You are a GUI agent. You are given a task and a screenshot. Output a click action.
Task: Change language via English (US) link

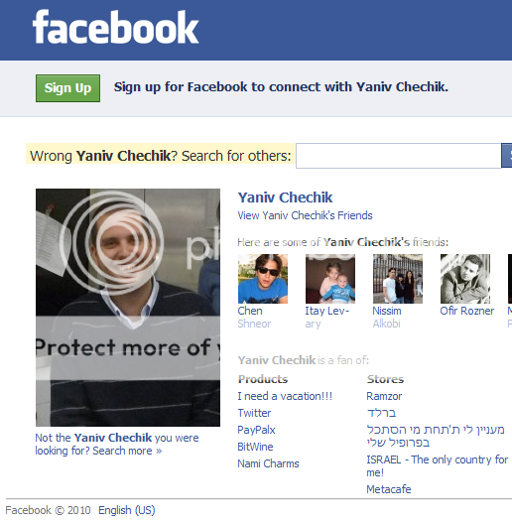click(x=127, y=511)
